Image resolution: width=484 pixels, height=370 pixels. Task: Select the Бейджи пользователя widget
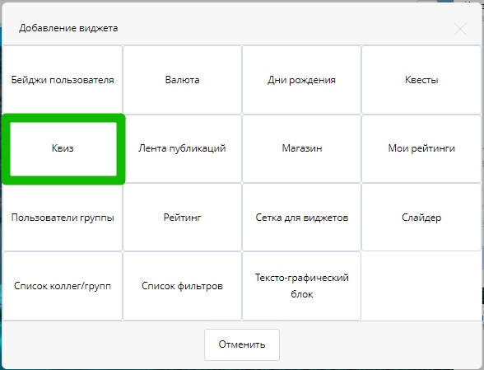[63, 80]
